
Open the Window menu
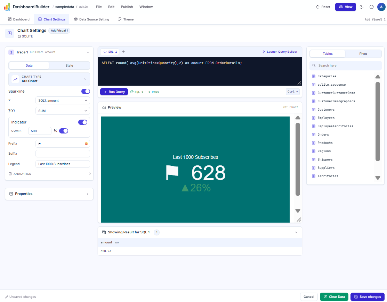[x=146, y=7]
